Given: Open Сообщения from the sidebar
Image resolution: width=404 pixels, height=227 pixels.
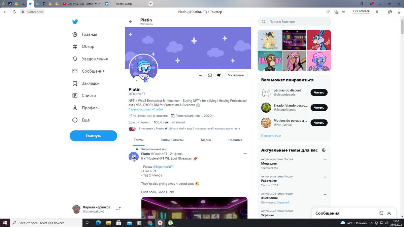Looking at the screenshot, I should 89,71.
